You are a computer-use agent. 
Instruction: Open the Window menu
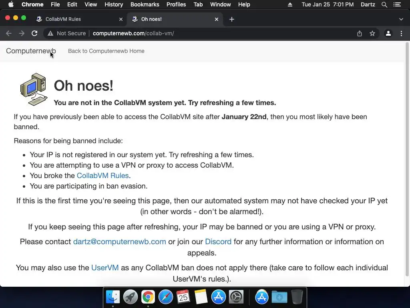[221, 4]
